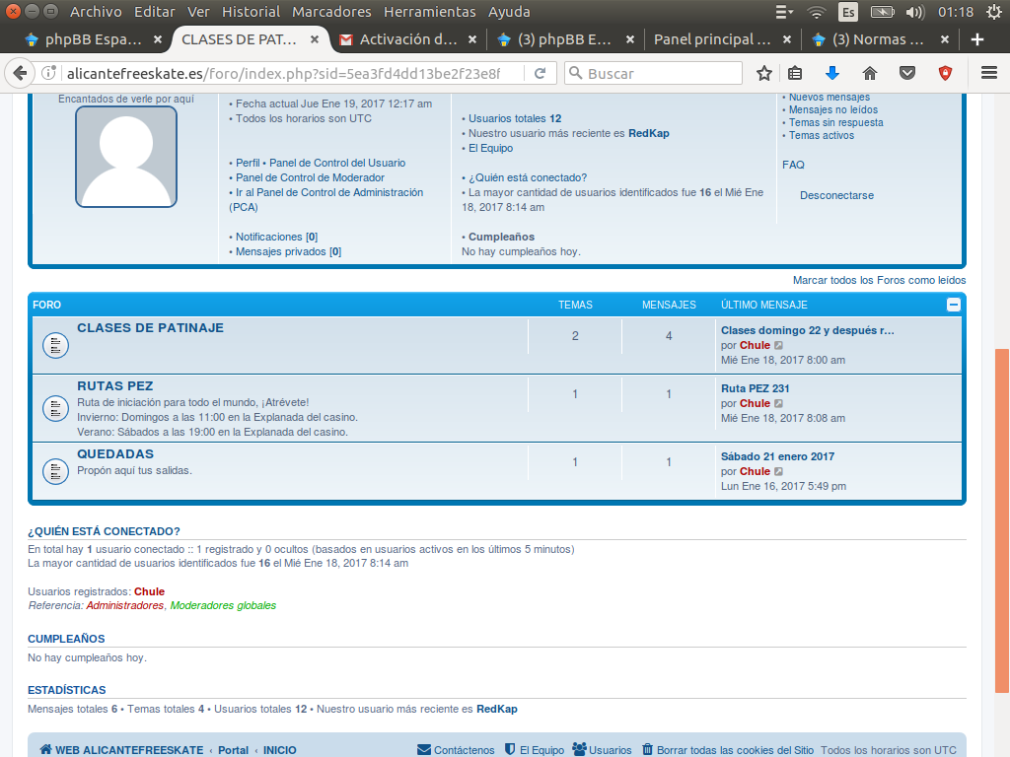1010x757 pixels.
Task: Click the red shield ad-blocker icon
Action: click(945, 74)
